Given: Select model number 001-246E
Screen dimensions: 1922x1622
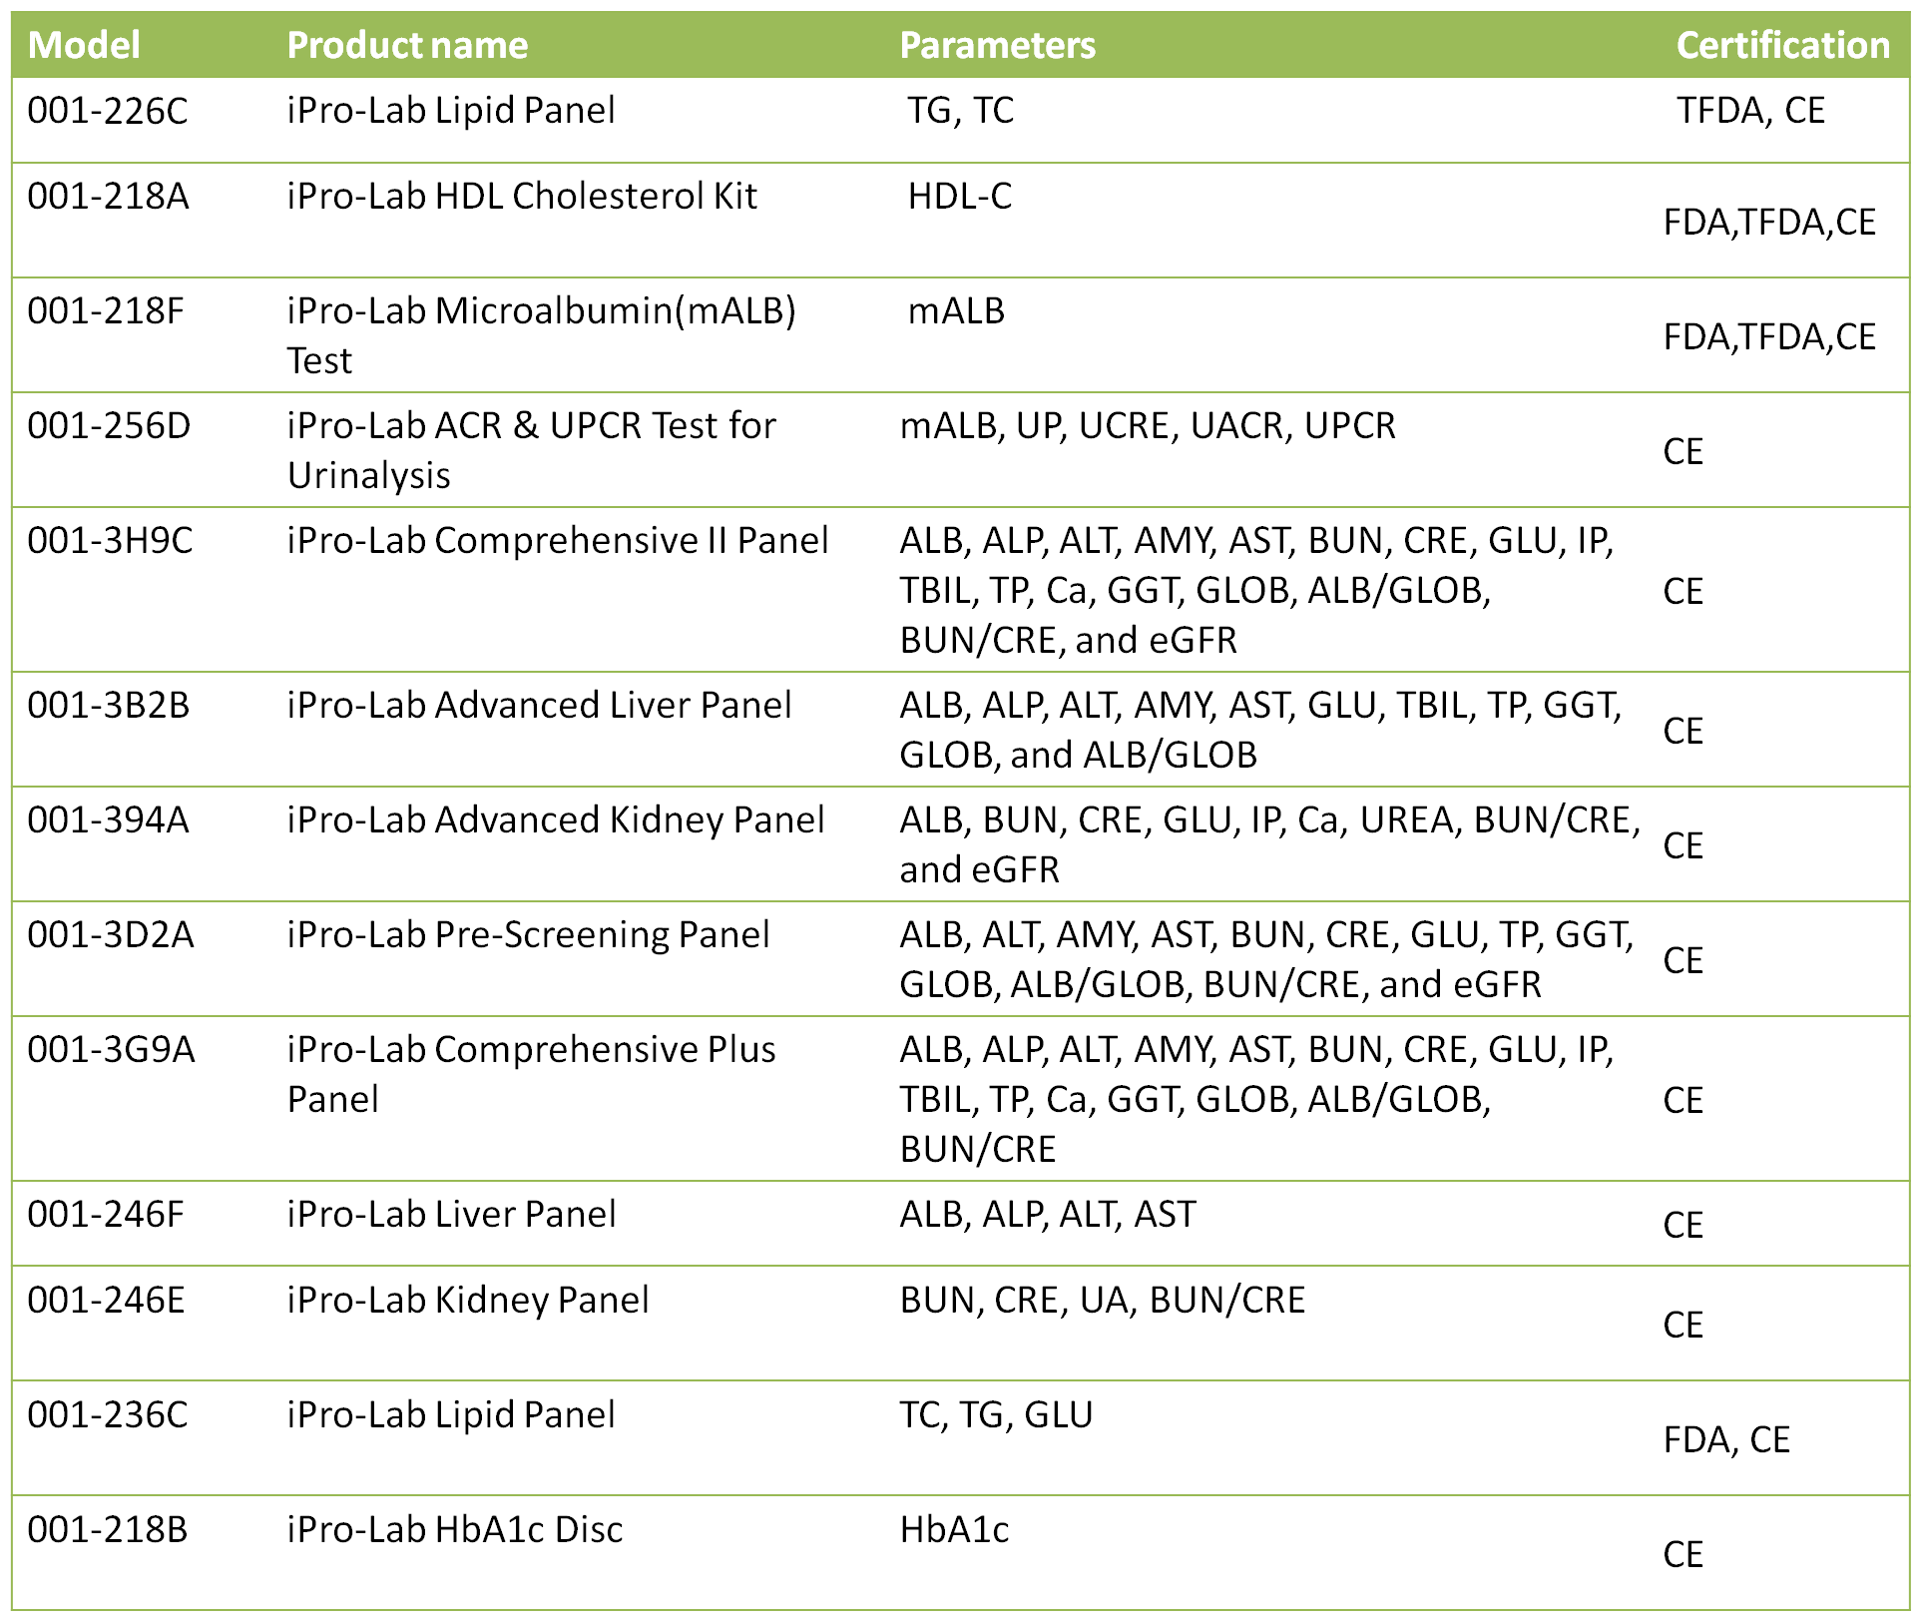Looking at the screenshot, I should coord(106,1301).
